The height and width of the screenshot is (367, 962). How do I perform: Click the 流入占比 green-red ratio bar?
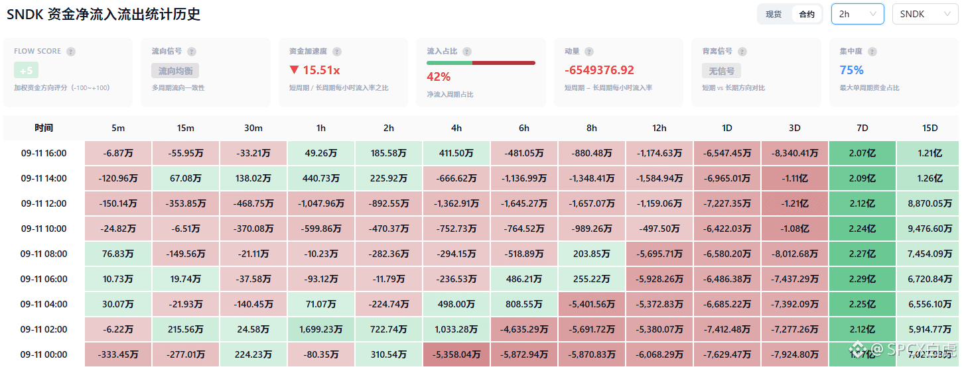click(481, 63)
